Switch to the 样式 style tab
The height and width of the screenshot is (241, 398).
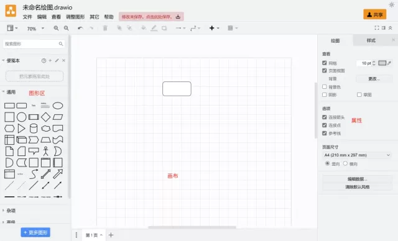(x=371, y=40)
